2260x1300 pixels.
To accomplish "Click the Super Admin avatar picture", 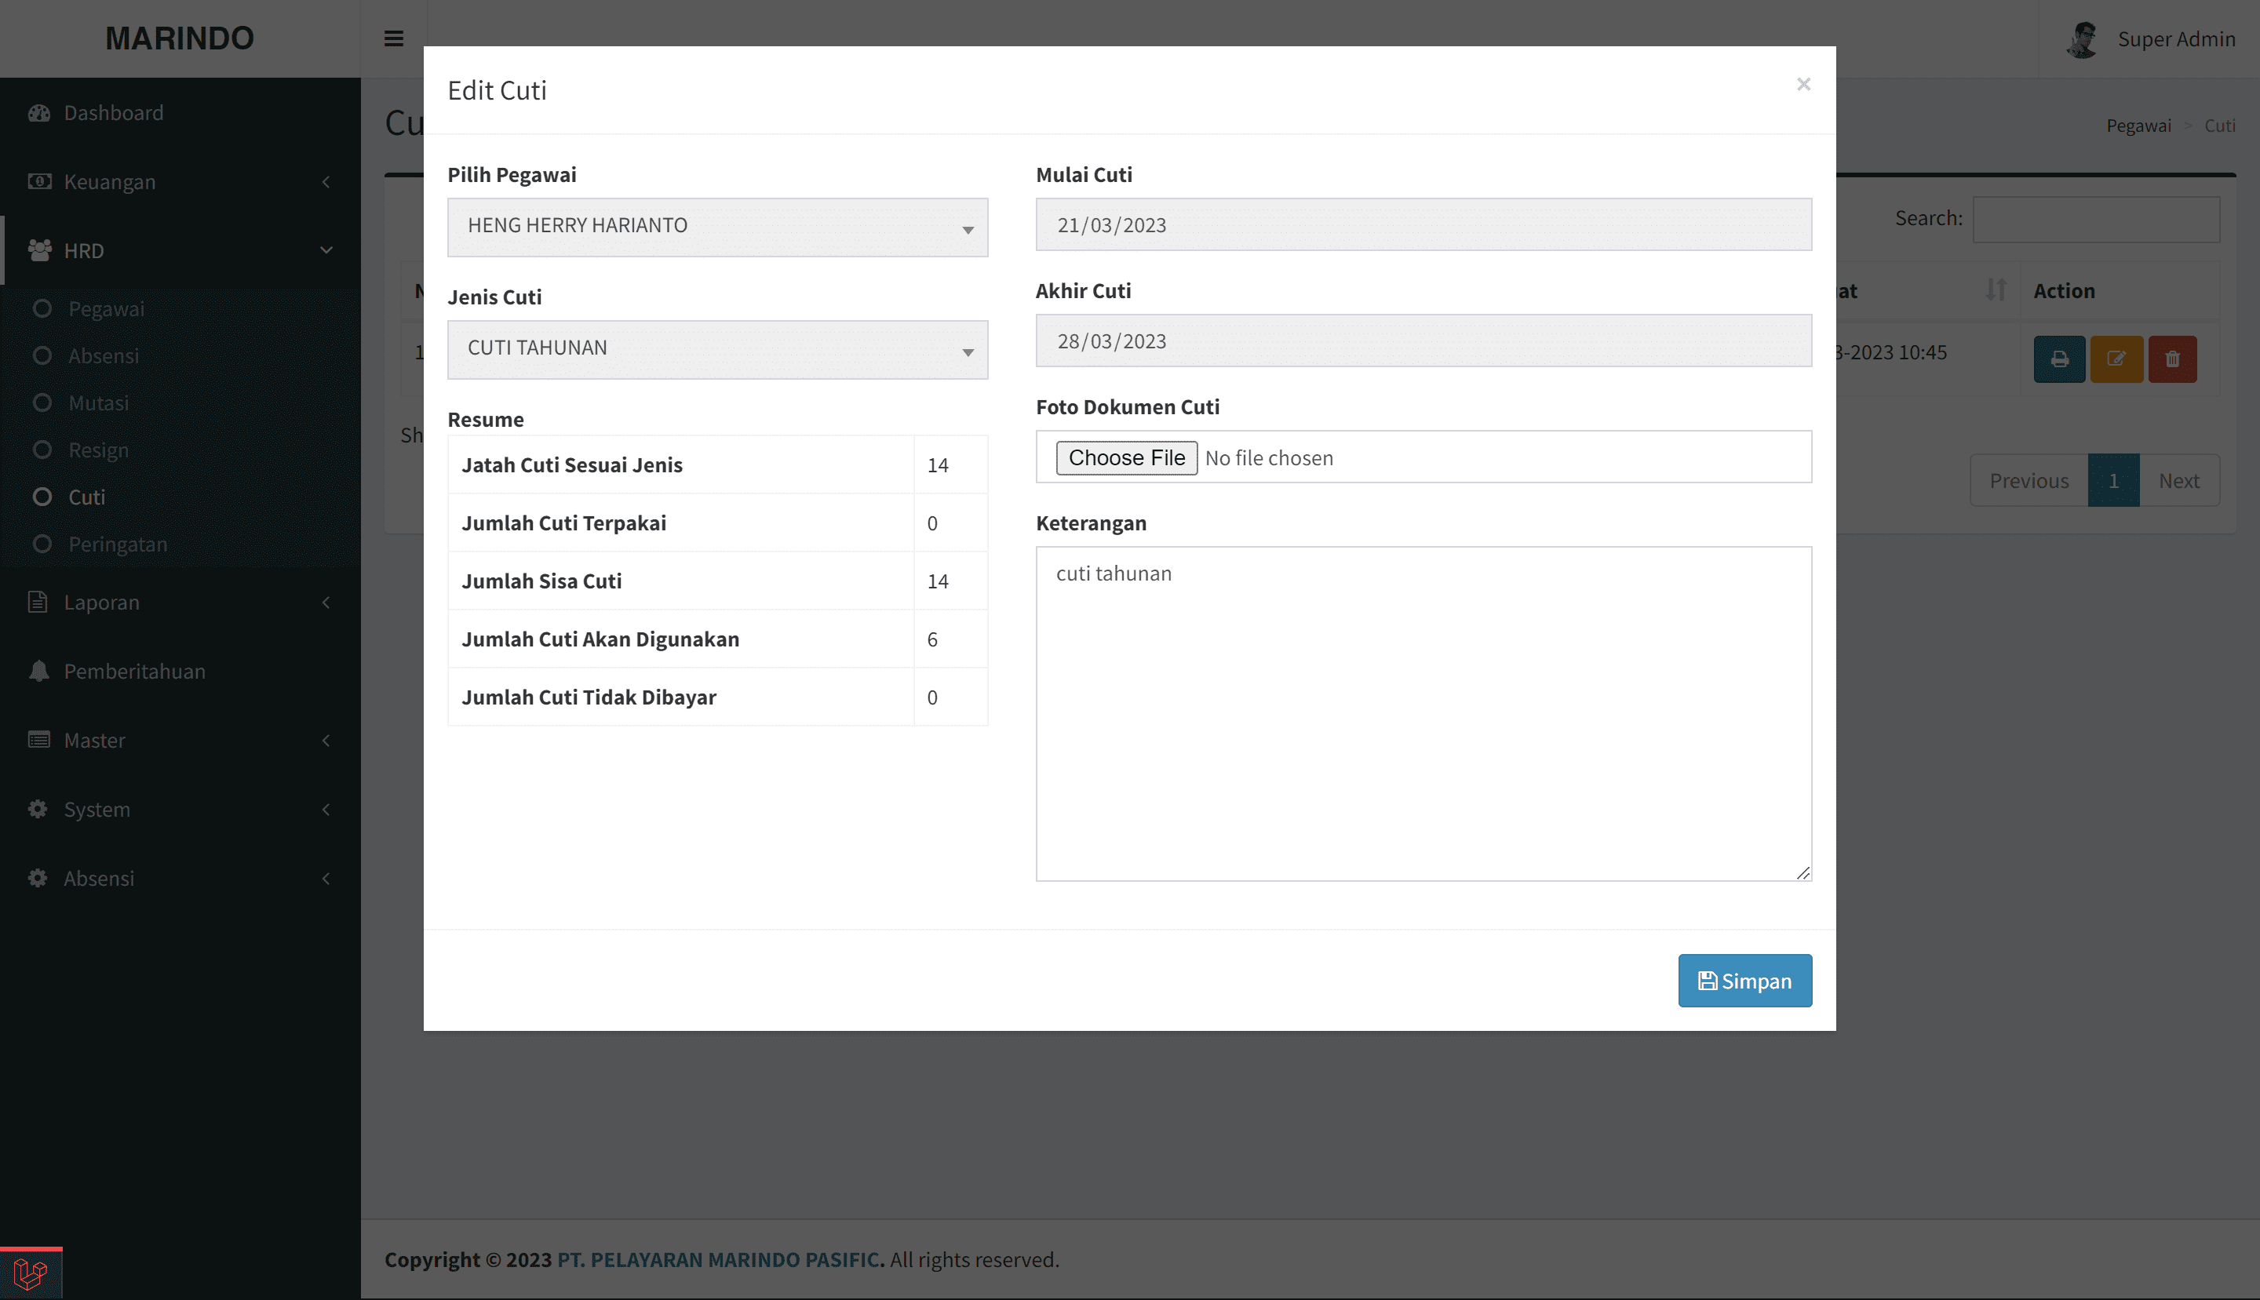I will coord(2083,39).
